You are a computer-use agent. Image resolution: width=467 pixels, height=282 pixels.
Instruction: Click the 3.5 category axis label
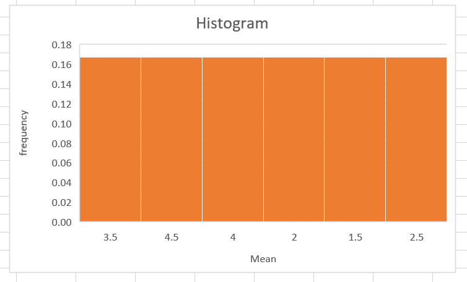pos(110,237)
